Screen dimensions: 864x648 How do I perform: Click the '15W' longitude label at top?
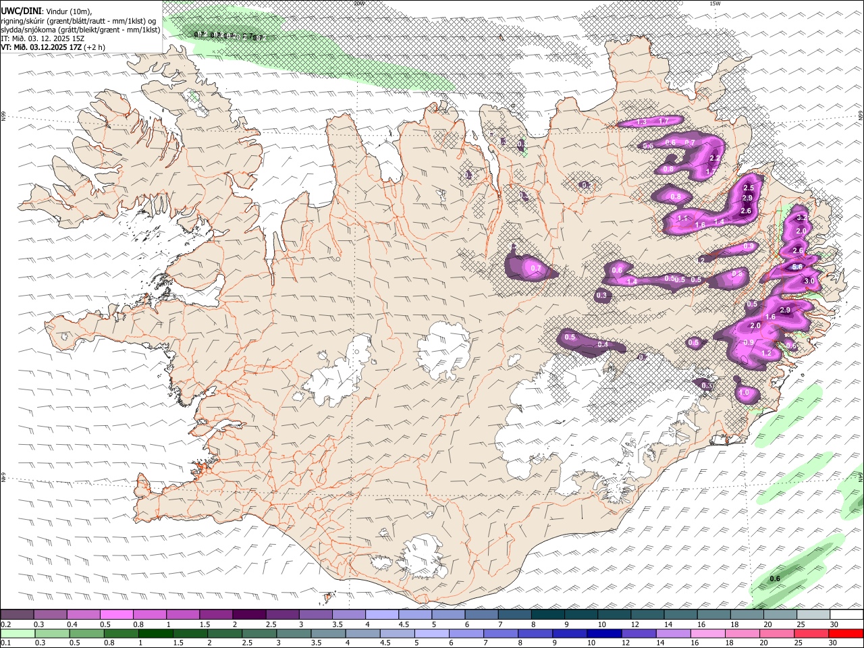tap(715, 3)
